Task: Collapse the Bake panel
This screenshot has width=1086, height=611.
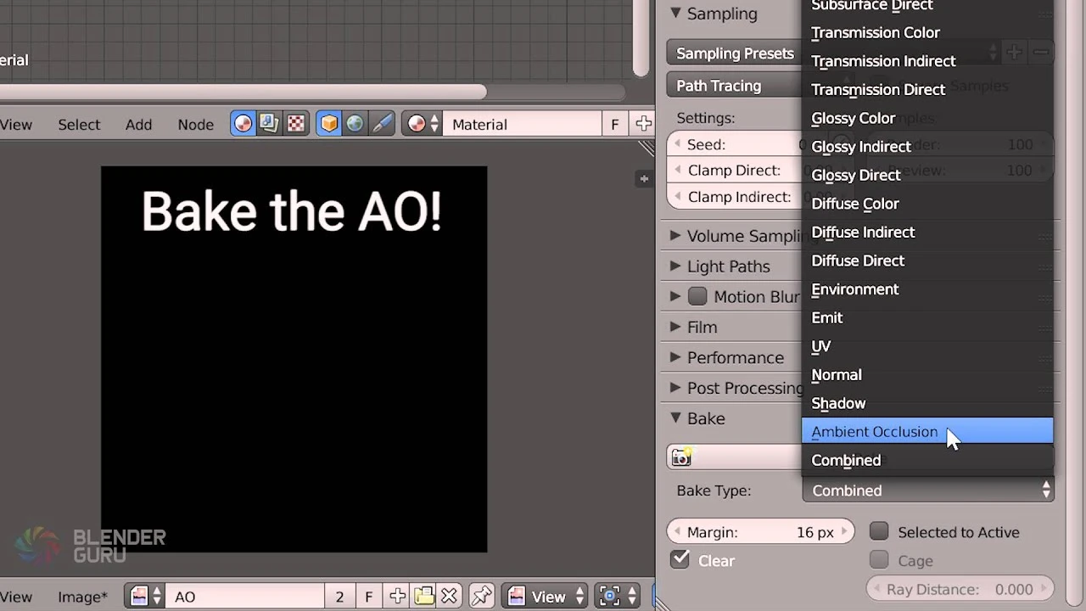Action: point(675,418)
